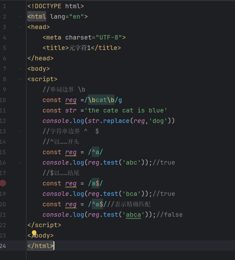Click the 'bca' string argument
The height and width of the screenshot is (260, 235).
(132, 194)
